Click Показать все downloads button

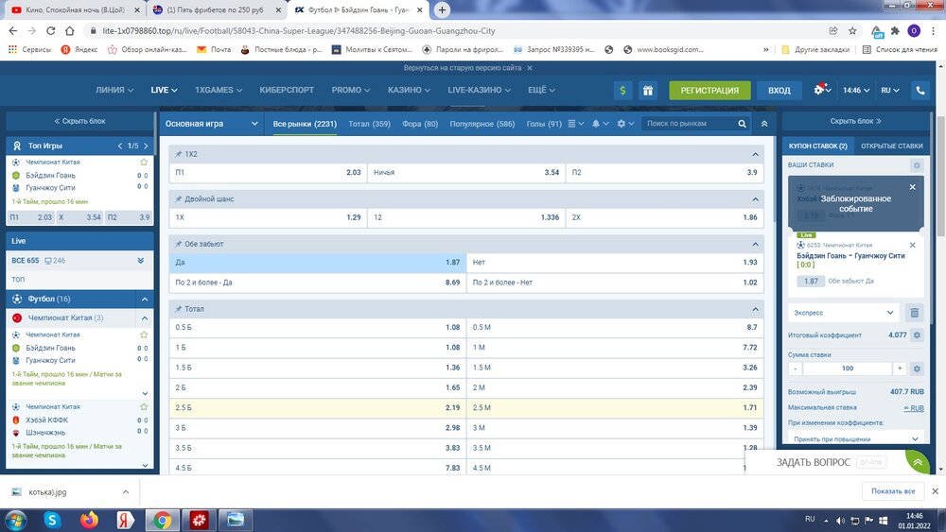click(x=893, y=491)
